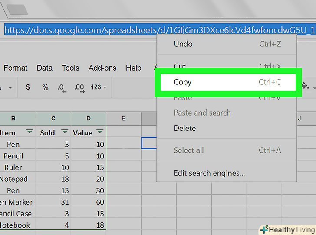Apply currency format with dollar icon
Viewport: 316px width, 235px height.
click(28, 87)
